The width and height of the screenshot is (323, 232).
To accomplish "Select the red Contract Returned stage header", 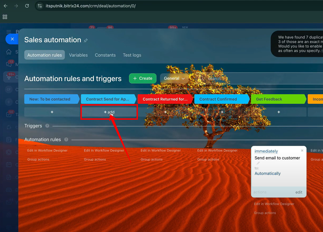I will tap(165, 99).
